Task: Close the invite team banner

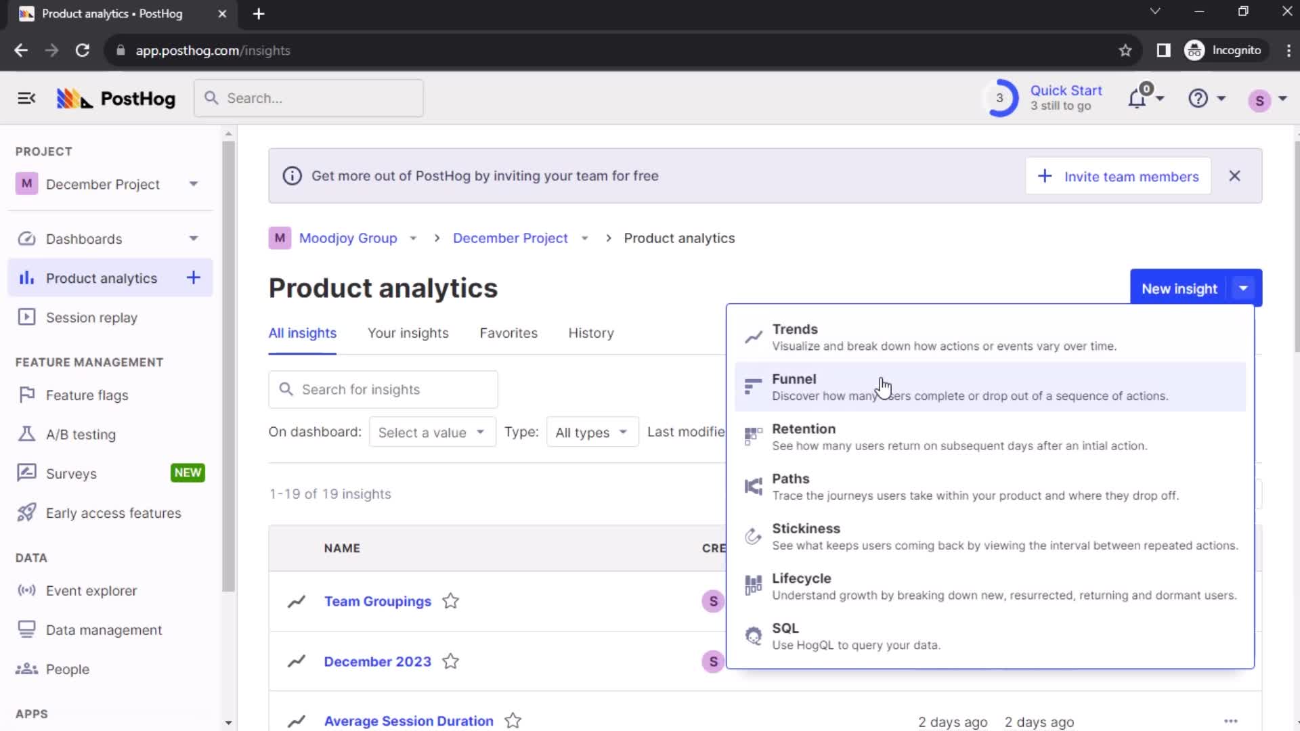Action: pyautogui.click(x=1235, y=176)
